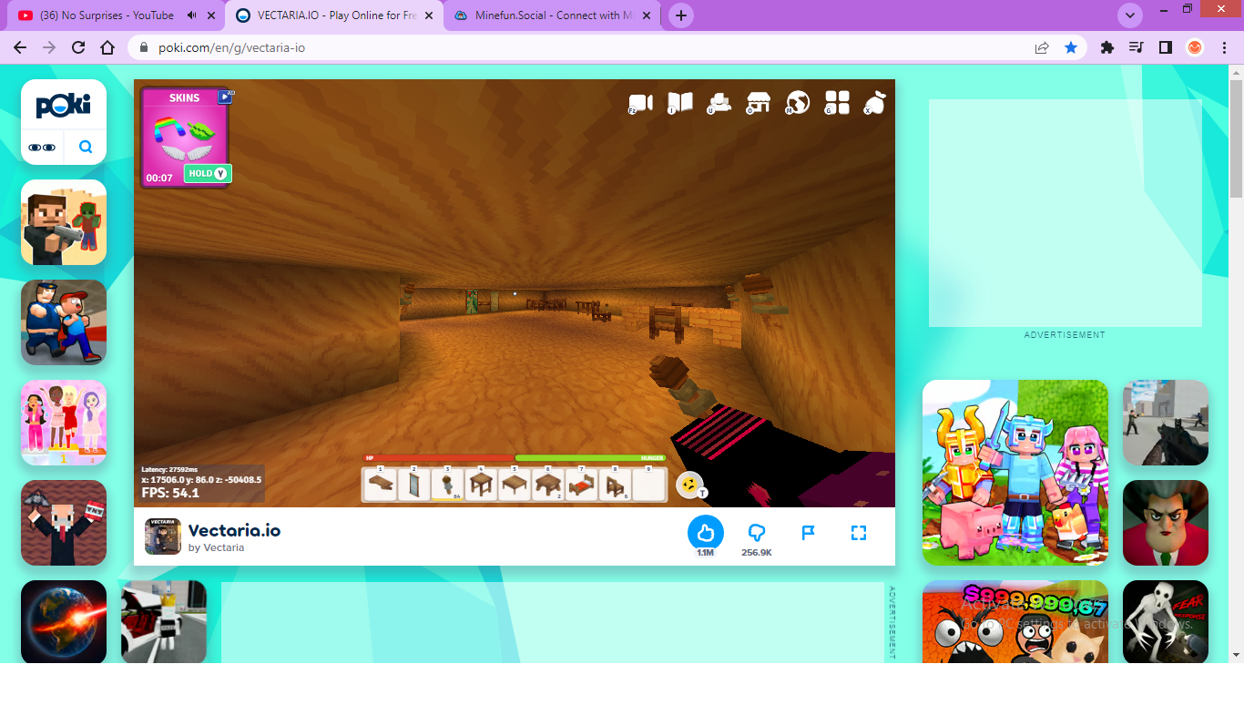
Task: Like Vectaria.io with thumbs-up button
Action: coord(705,533)
